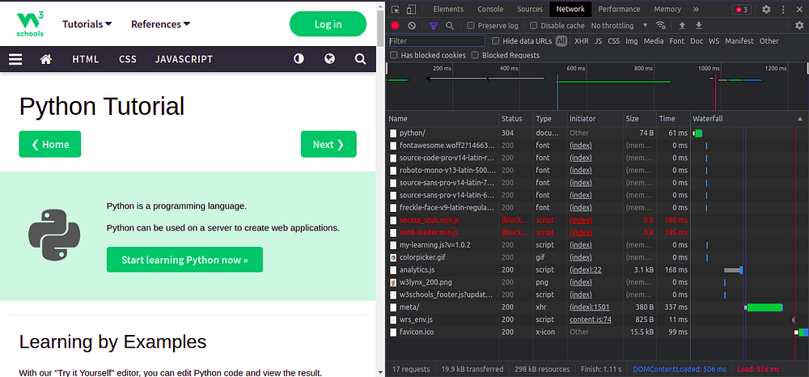The height and width of the screenshot is (377, 809).
Task: Clear the network log icon
Action: point(412,25)
